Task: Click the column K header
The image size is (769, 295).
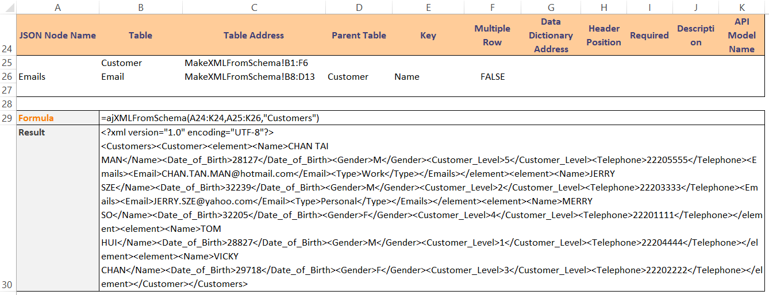Action: (741, 7)
